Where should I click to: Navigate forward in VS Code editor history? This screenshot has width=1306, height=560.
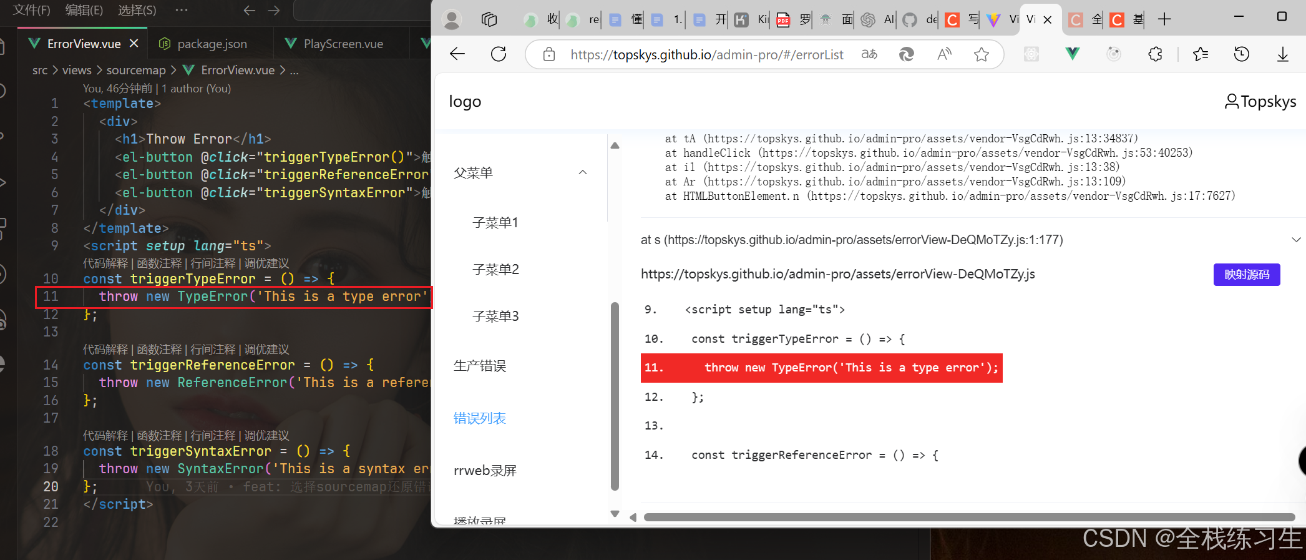[x=273, y=10]
